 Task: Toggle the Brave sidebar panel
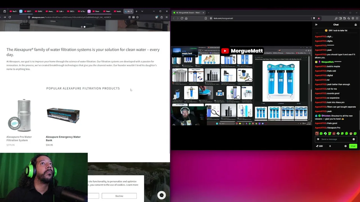click(340, 18)
